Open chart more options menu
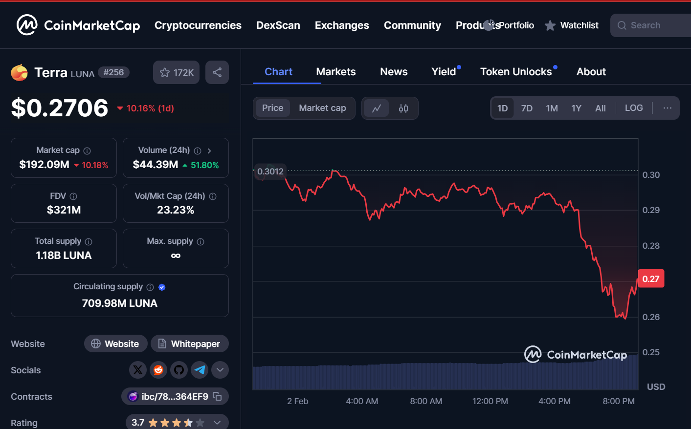691x429 pixels. [x=667, y=108]
